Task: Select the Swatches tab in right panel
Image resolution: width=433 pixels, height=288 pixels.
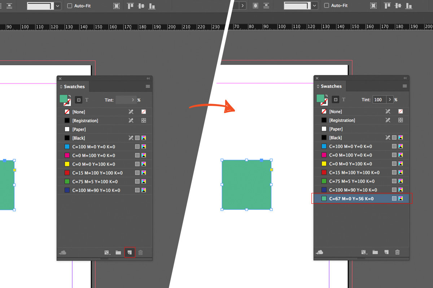Action: point(330,86)
